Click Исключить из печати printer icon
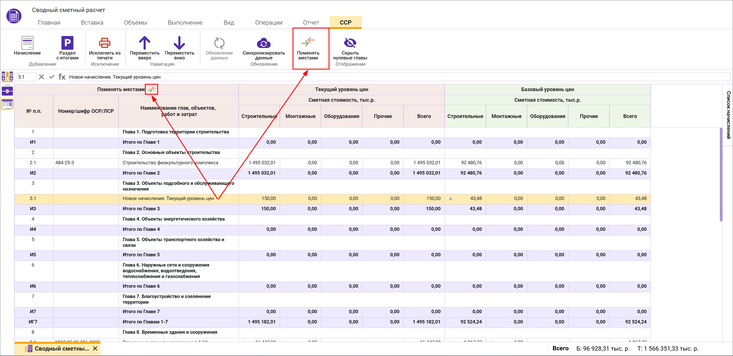 click(104, 43)
